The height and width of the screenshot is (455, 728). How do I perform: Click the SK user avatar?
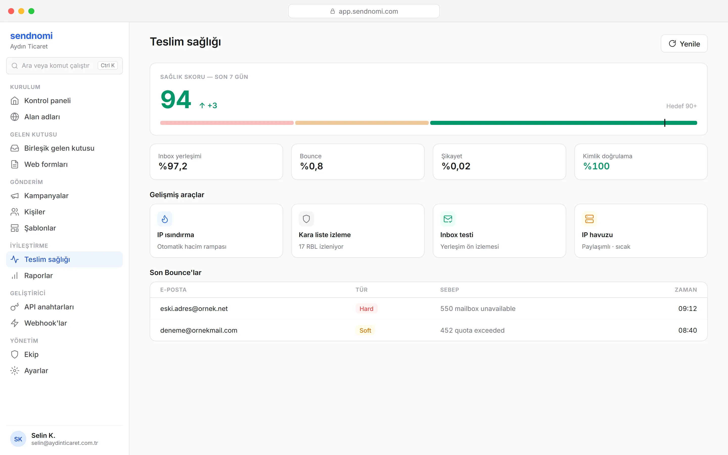[x=18, y=439]
